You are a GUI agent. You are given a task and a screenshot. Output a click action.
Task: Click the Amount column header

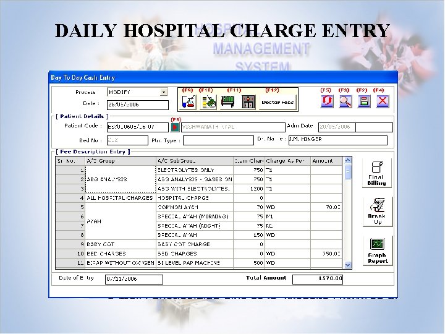tap(326, 161)
